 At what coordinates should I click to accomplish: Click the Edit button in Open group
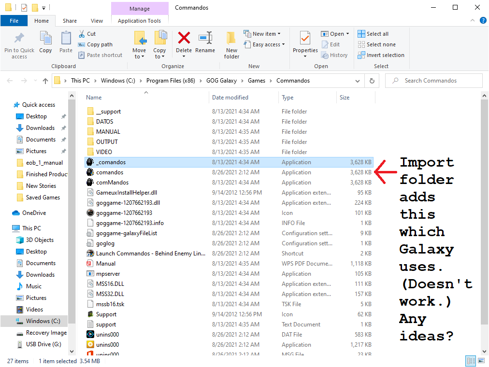(x=331, y=44)
